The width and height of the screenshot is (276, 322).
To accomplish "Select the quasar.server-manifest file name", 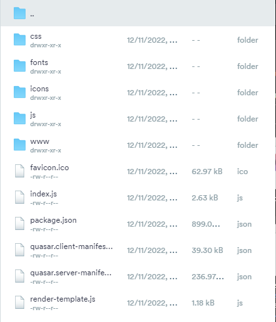I will click(71, 273).
